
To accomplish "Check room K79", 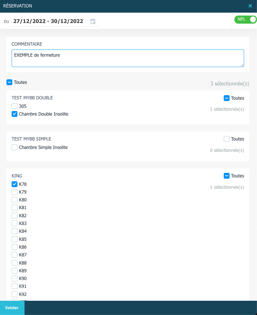I will tap(15, 192).
